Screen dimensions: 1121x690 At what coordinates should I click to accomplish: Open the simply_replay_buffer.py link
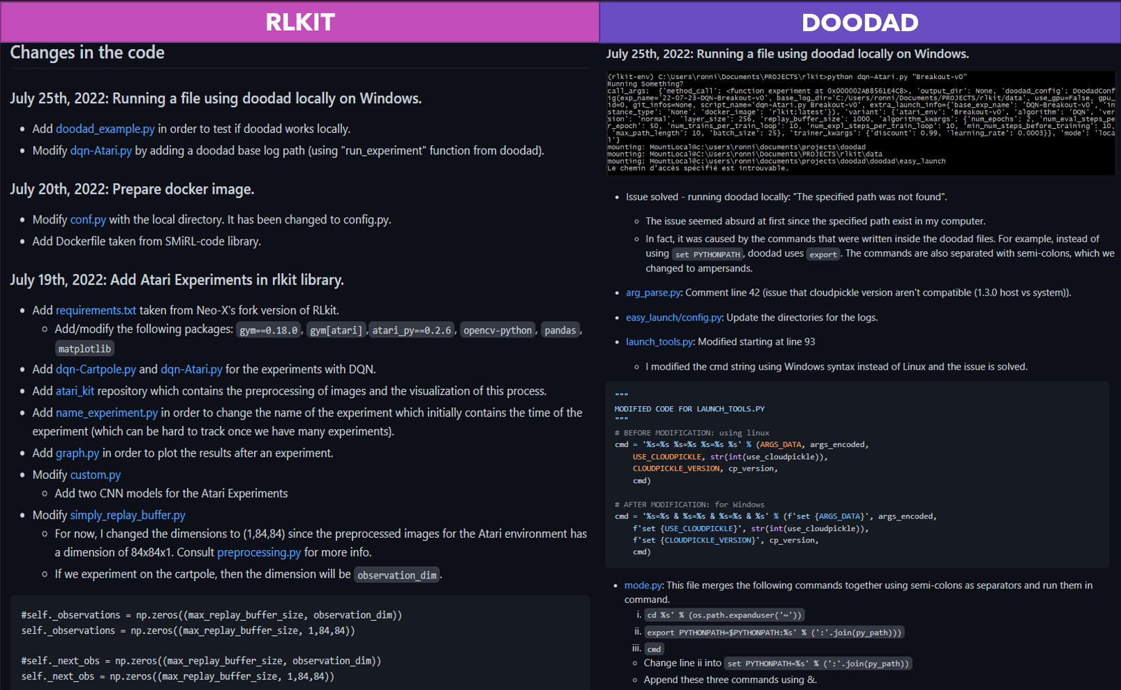coord(127,515)
